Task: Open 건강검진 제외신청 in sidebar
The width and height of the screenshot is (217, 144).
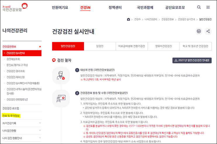Action: tap(15, 77)
